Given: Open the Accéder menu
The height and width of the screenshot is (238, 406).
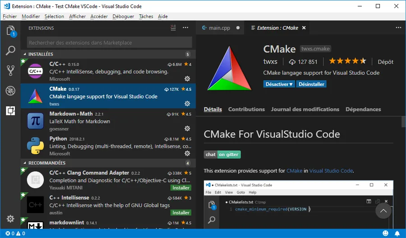Looking at the screenshot, I should 99,16.
